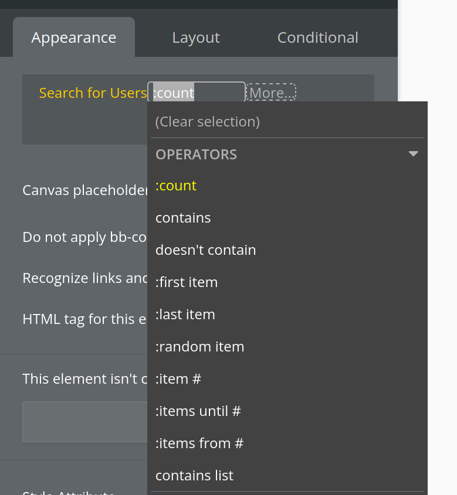Choose (Clear selection) in the dropdown
The height and width of the screenshot is (495, 457).
click(x=208, y=122)
